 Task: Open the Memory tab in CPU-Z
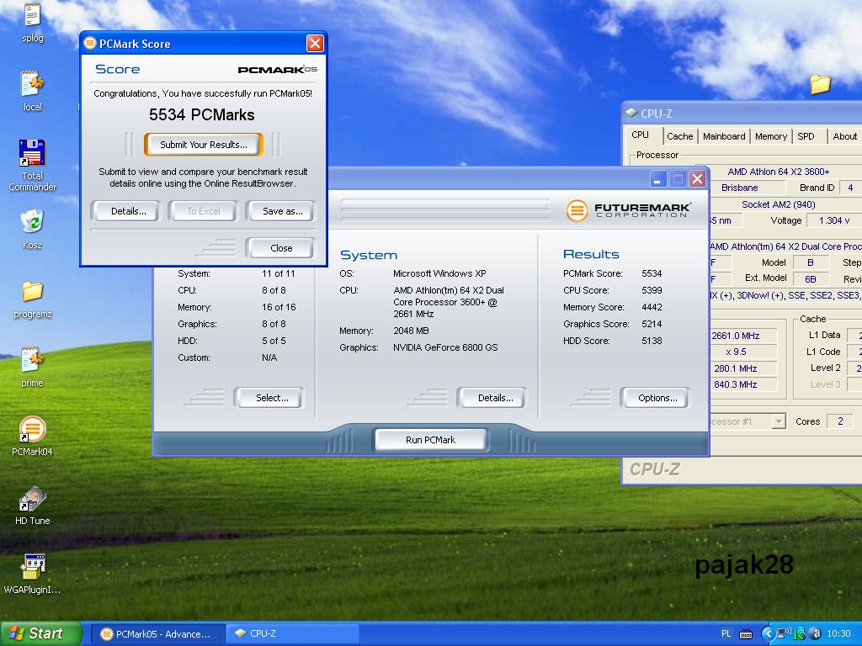click(771, 136)
